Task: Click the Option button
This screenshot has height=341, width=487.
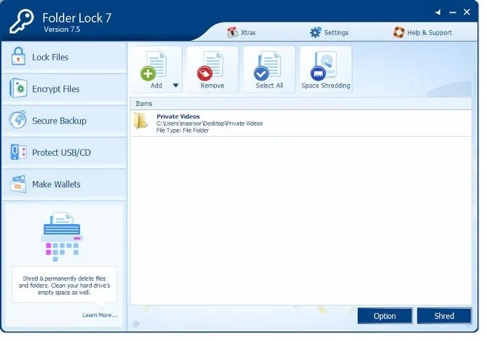Action: point(385,316)
